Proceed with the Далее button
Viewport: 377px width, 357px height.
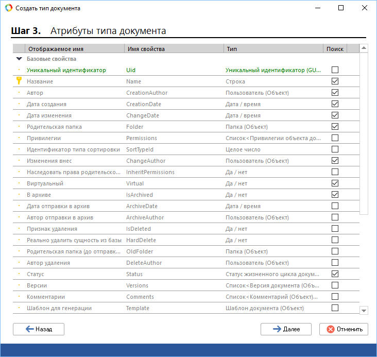(x=286, y=329)
